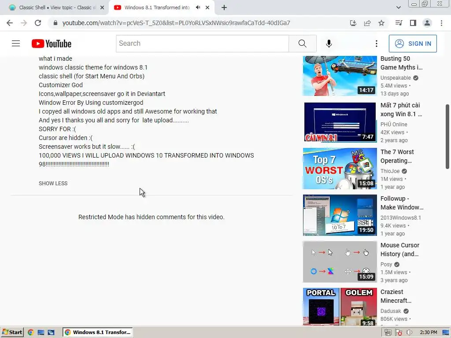Click ThioJoe channel name
This screenshot has width=451, height=338.
(390, 171)
